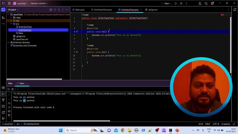238x134 pixels.
Task: Toggle scroll to end in console
Action: click(x=9, y=107)
